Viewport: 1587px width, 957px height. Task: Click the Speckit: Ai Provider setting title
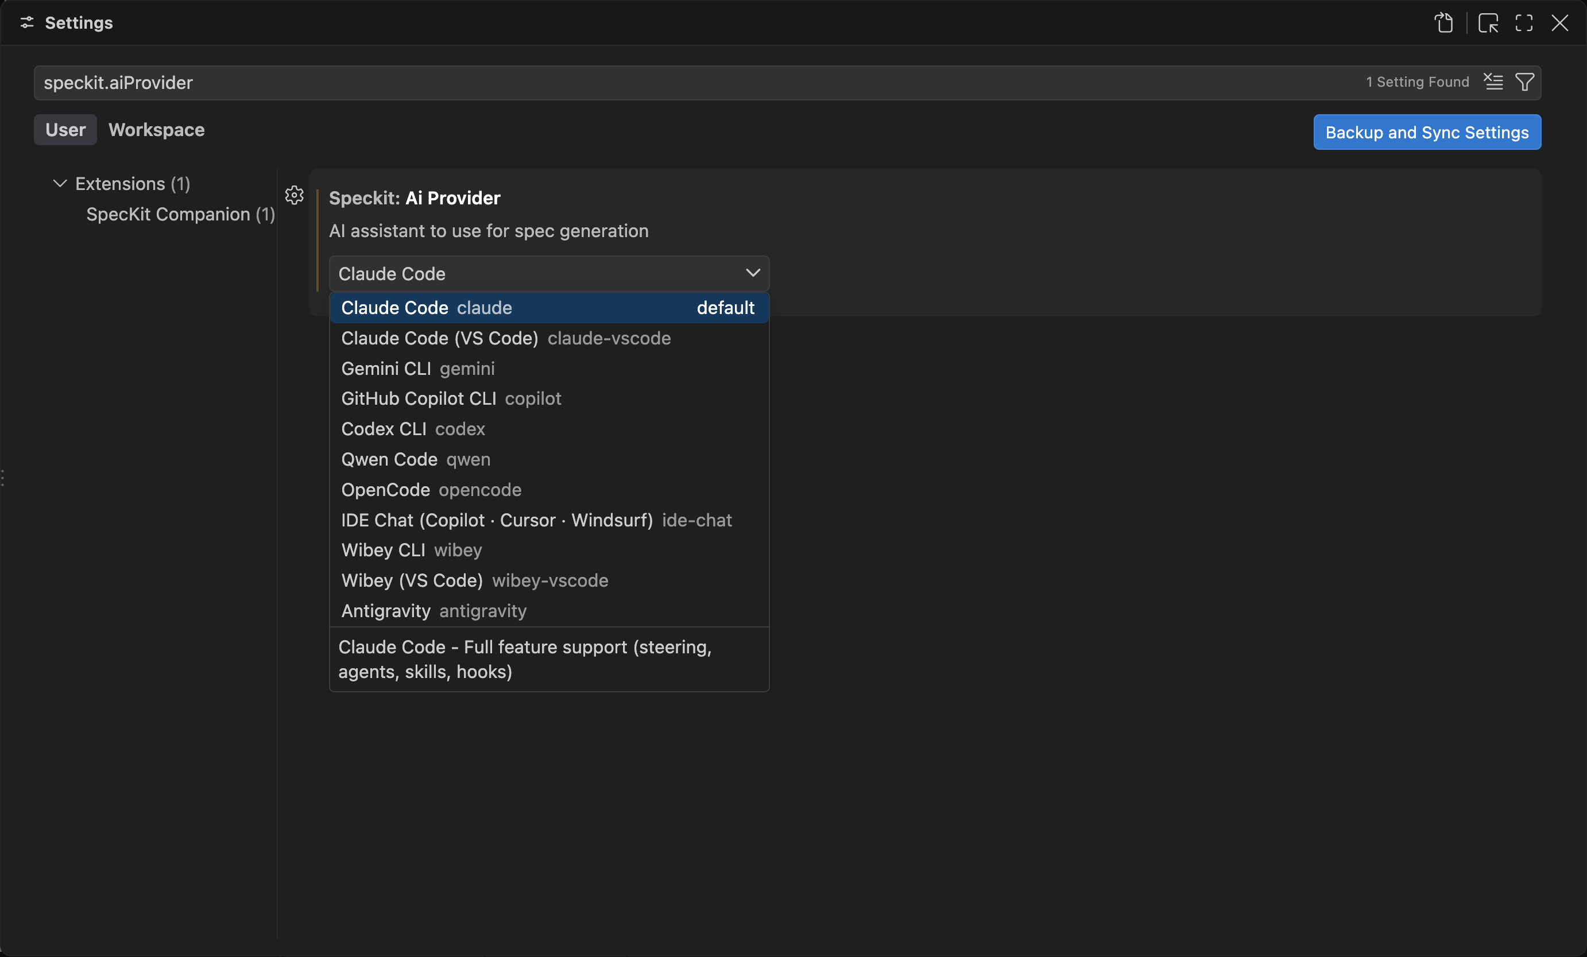(x=414, y=197)
